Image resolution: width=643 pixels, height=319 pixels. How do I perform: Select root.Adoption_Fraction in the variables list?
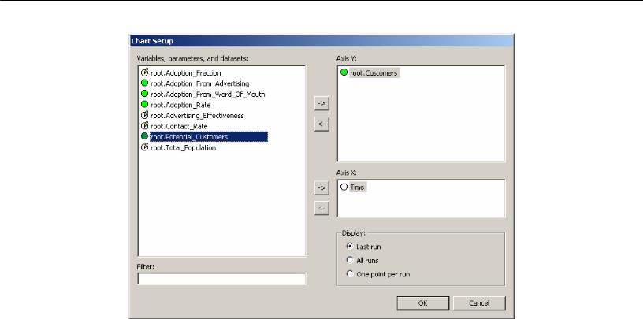point(186,73)
